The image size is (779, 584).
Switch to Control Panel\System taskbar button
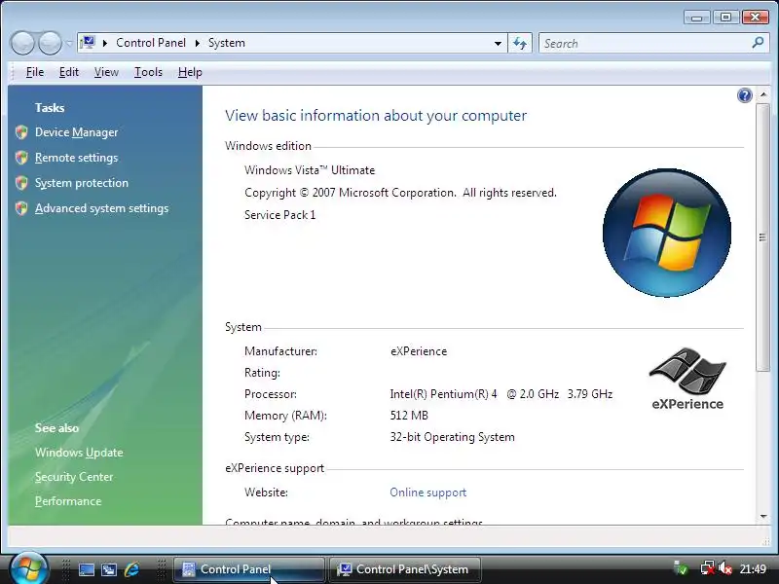[x=404, y=569]
